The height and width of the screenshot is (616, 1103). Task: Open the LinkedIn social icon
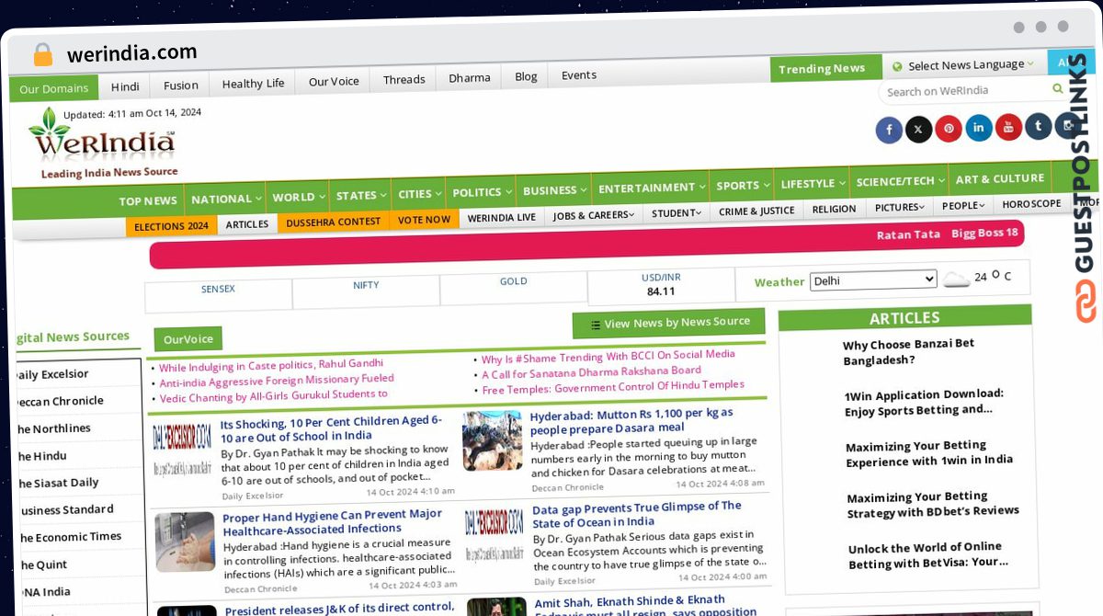pos(979,128)
